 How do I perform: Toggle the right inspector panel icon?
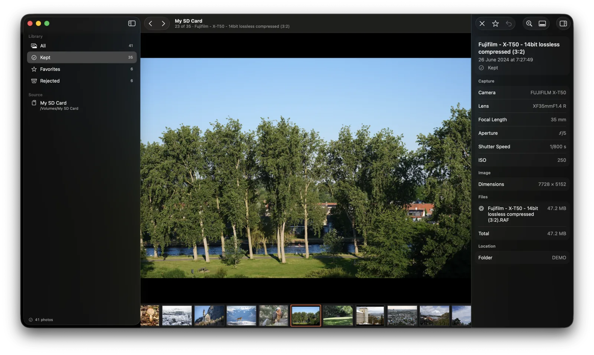pyautogui.click(x=563, y=23)
